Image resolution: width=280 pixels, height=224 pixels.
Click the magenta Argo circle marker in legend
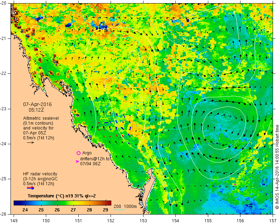pyautogui.click(x=78, y=153)
